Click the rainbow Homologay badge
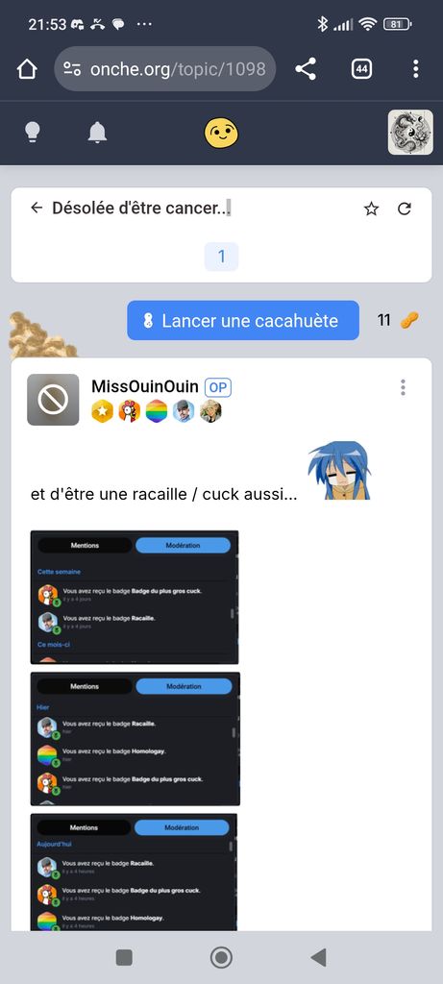 pyautogui.click(x=157, y=411)
